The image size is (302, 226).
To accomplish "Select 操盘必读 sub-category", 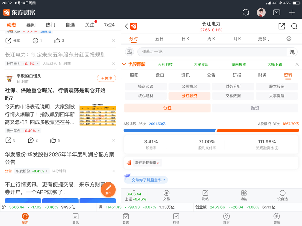I will 146,86.
